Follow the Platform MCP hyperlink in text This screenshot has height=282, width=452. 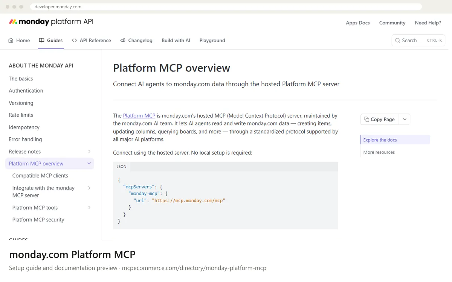[139, 116]
